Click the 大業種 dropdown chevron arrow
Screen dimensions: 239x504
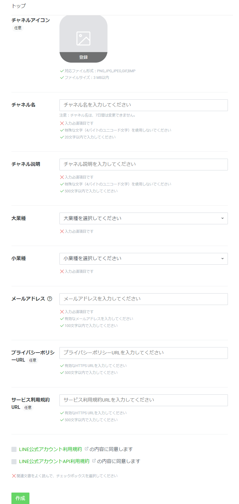tap(222, 218)
